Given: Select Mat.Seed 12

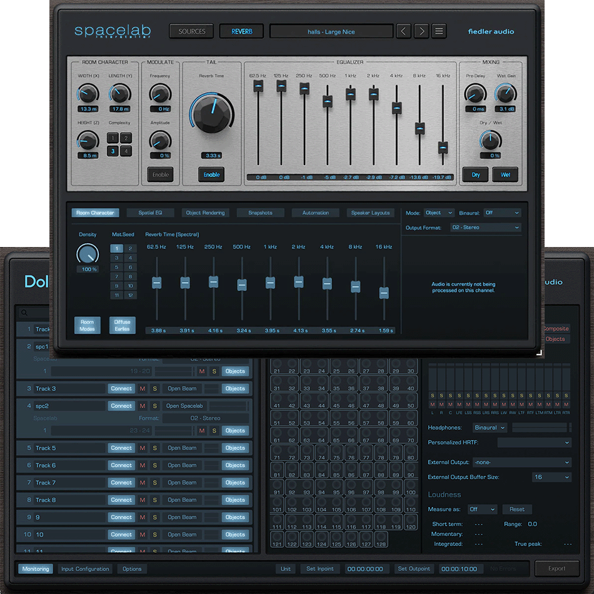Looking at the screenshot, I should 130,295.
